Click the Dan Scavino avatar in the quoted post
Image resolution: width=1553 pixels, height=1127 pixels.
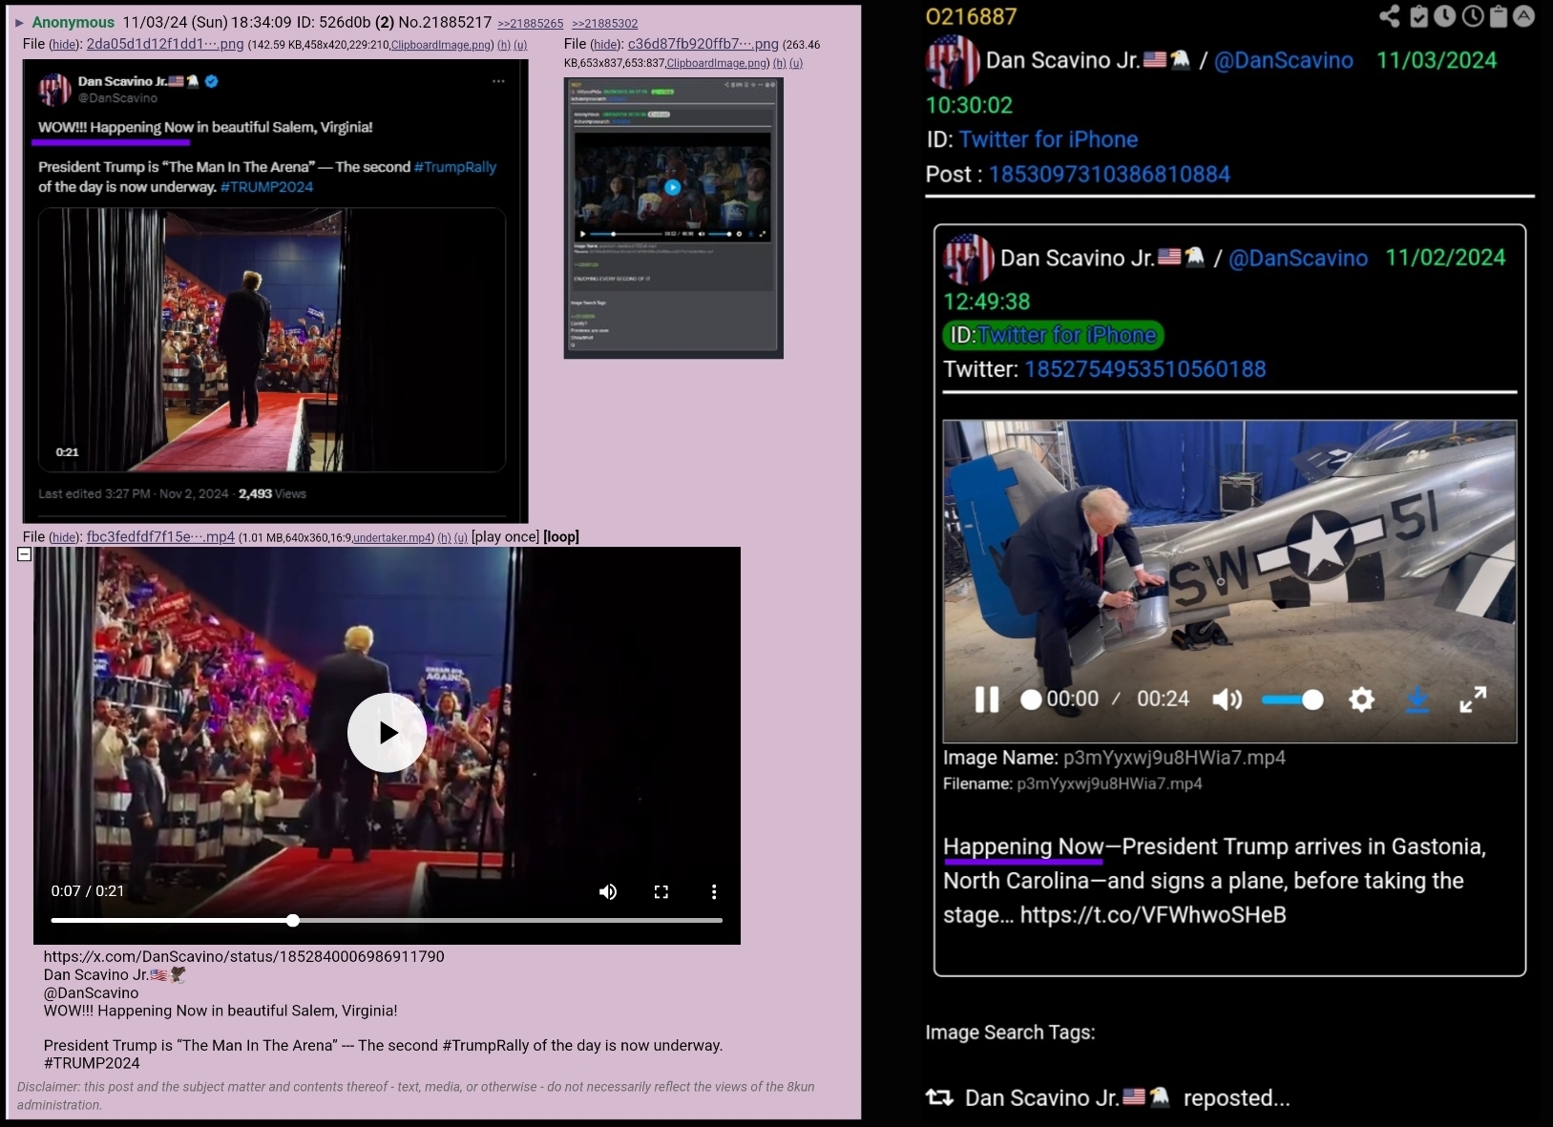tap(968, 259)
